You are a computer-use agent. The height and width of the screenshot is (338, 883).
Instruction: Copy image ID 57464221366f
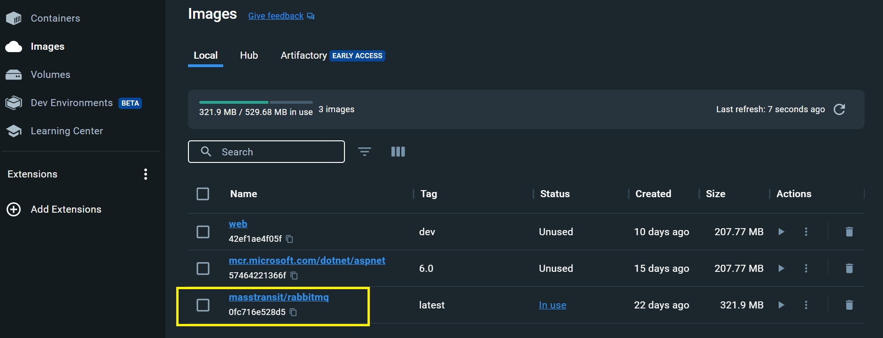coord(294,276)
